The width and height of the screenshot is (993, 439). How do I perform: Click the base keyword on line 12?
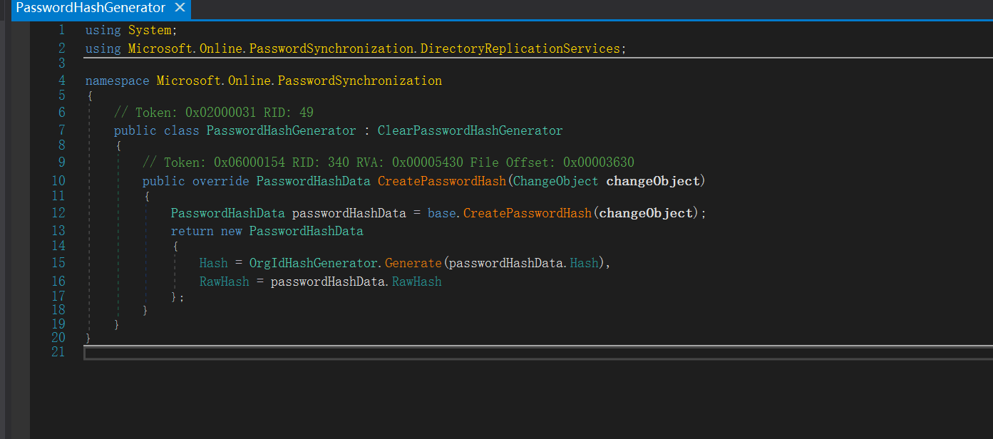pyautogui.click(x=441, y=213)
